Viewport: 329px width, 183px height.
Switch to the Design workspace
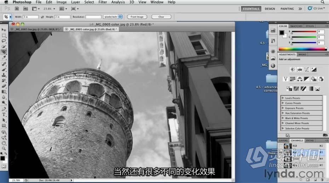pyautogui.click(x=270, y=9)
